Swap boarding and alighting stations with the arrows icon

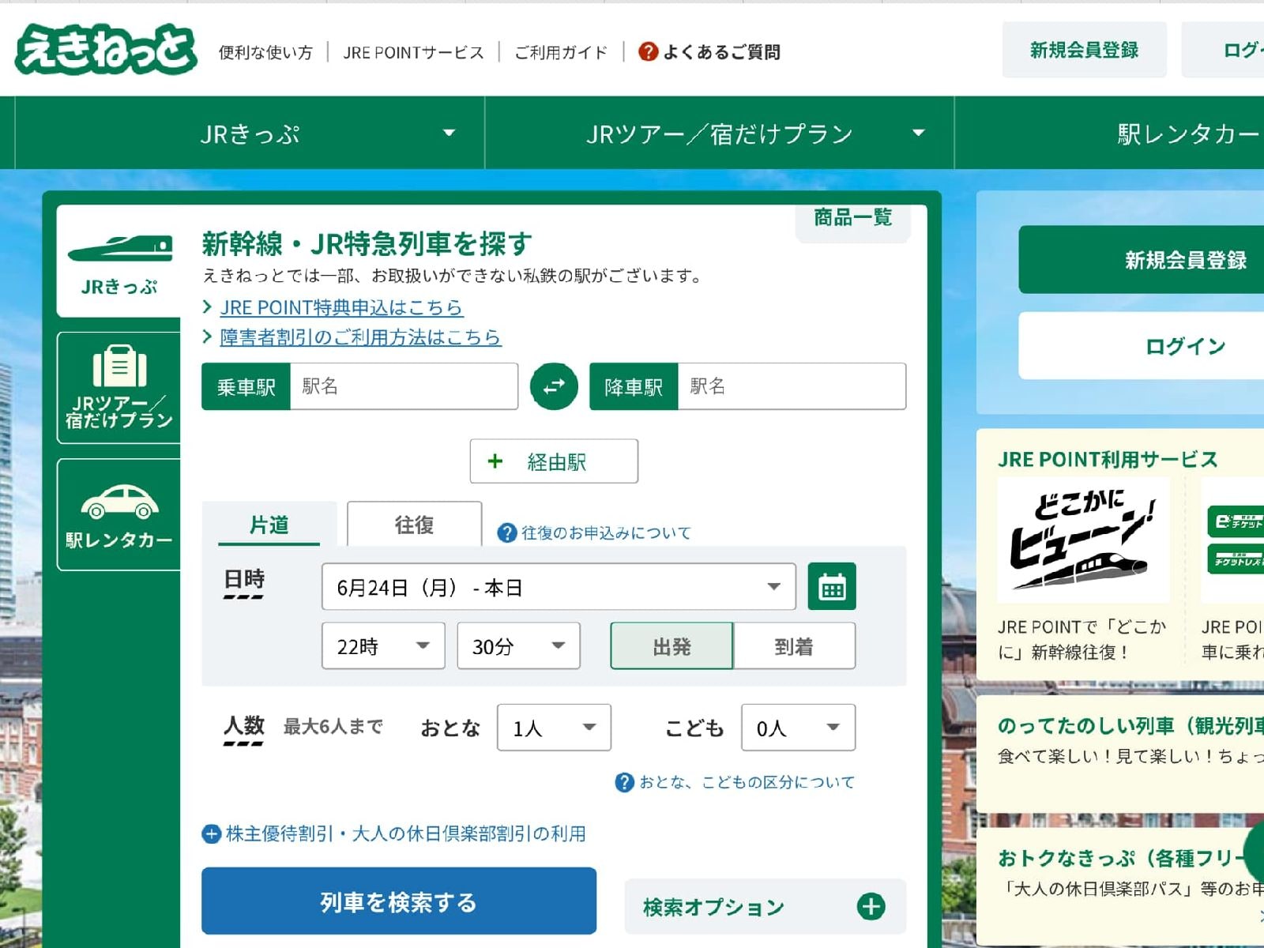554,386
